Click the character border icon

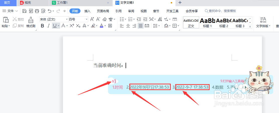(x=110, y=26)
